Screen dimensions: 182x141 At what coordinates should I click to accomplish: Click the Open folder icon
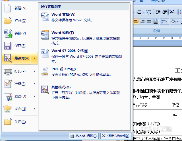8,20
